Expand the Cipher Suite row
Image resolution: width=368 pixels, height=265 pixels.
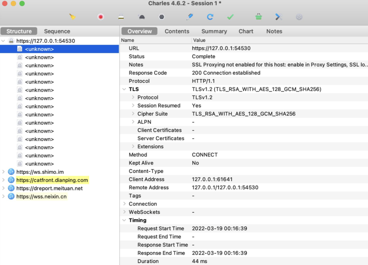pos(133,114)
